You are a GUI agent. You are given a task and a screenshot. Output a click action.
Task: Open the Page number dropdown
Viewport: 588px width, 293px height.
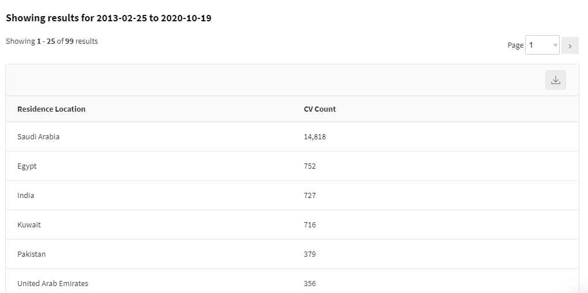click(542, 45)
